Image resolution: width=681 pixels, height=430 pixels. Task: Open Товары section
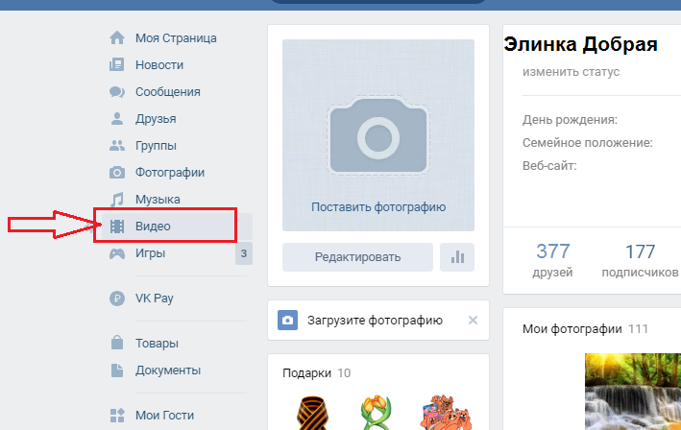tap(157, 344)
